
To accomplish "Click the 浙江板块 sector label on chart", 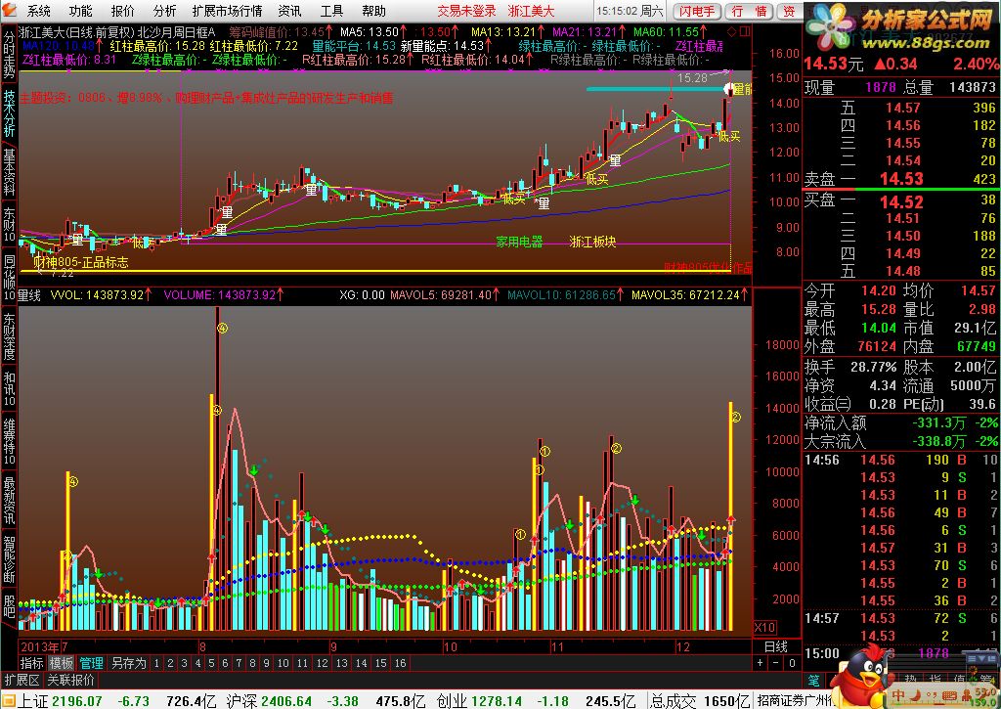I will pos(593,243).
